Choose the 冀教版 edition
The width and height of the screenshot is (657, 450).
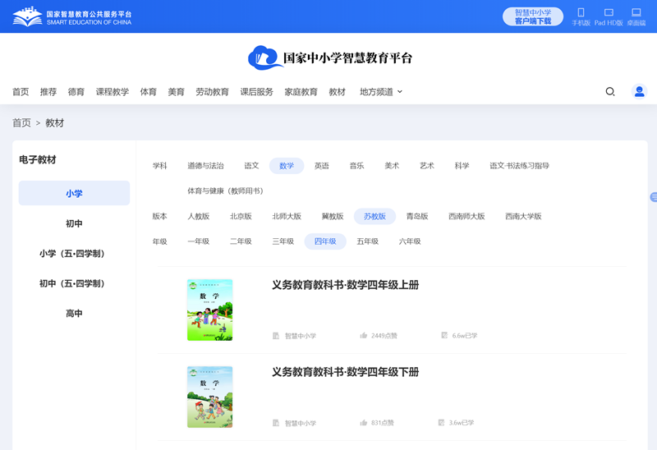(333, 216)
